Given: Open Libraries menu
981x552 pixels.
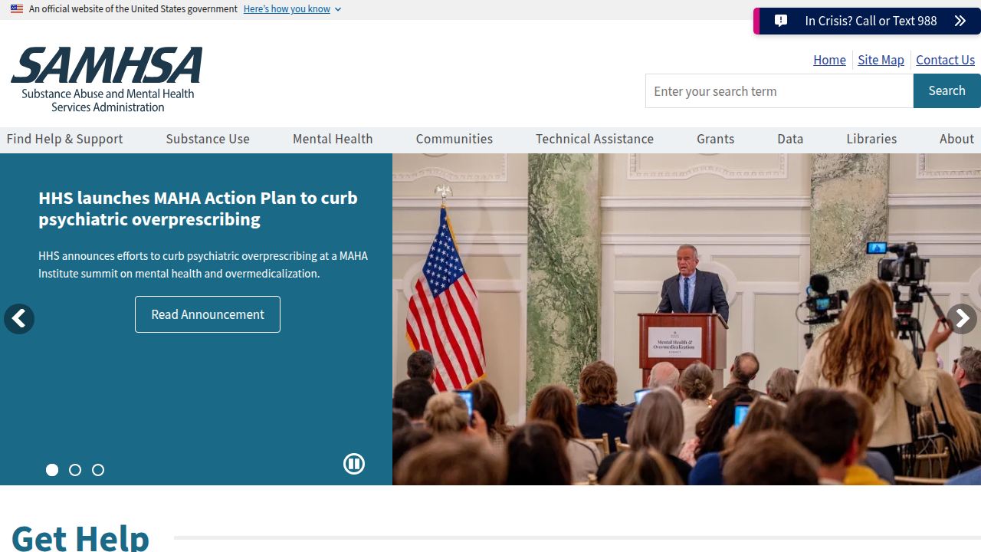Looking at the screenshot, I should tap(871, 139).
